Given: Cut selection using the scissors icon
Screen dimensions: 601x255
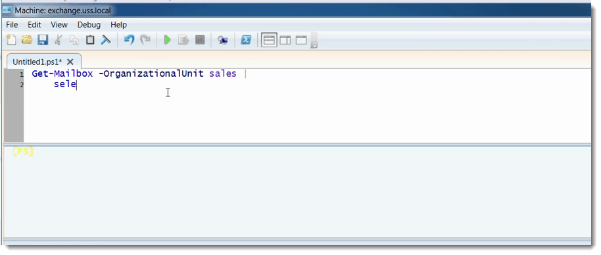Looking at the screenshot, I should [59, 40].
